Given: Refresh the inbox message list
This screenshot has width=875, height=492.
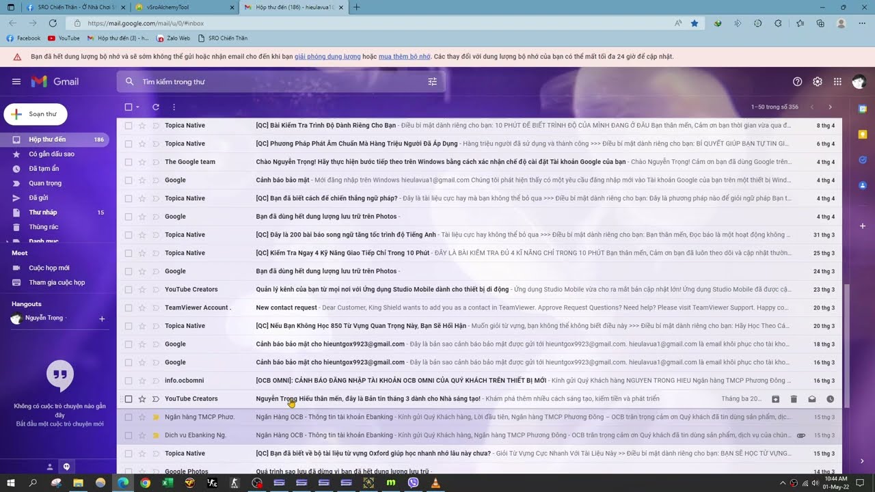Looking at the screenshot, I should 156,107.
